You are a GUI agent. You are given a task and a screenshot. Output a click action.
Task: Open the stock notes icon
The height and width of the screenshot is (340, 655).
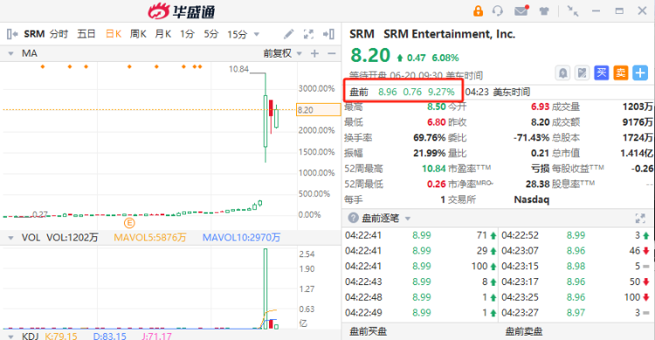(582, 73)
